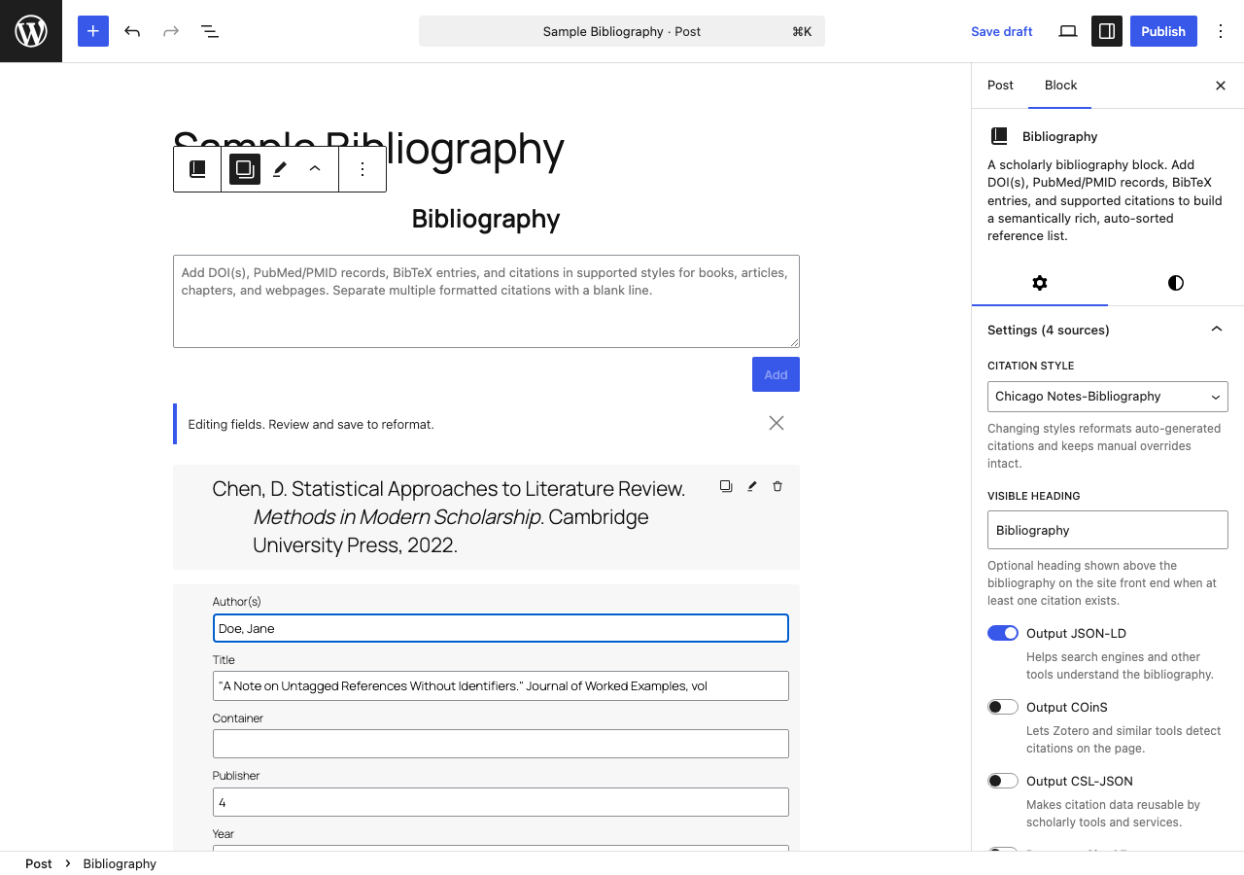Click the Publish button
The image size is (1244, 875).
[1163, 31]
